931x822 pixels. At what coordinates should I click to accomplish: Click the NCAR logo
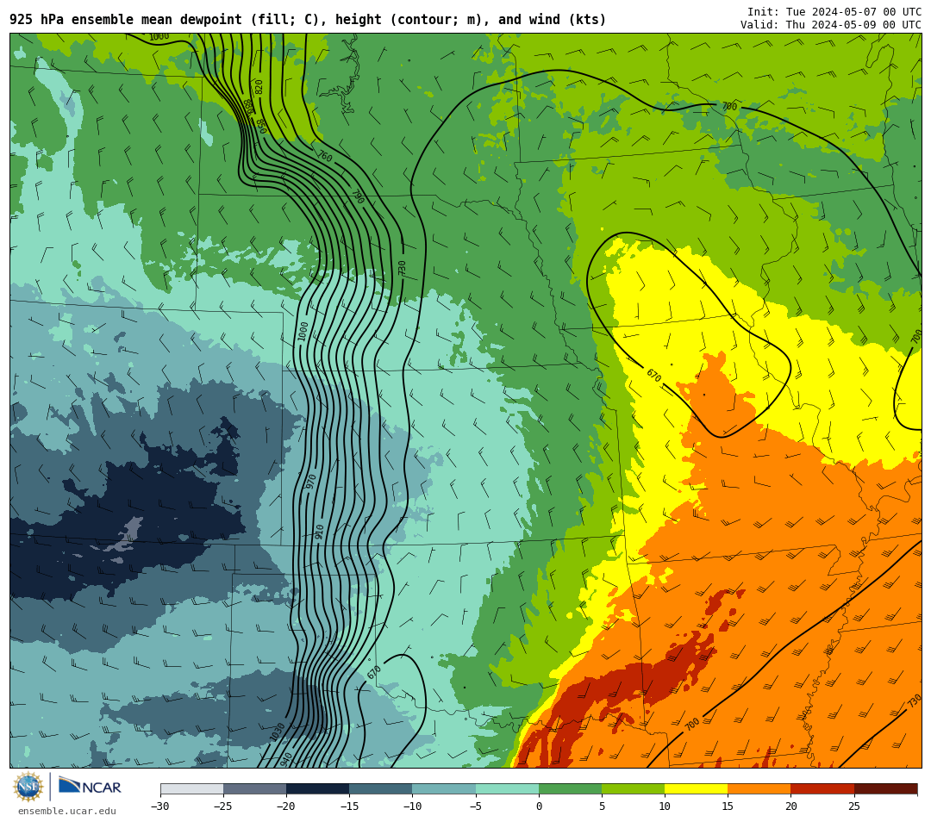click(x=90, y=787)
